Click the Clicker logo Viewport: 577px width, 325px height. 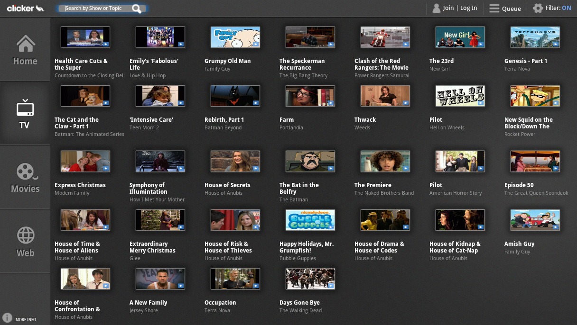point(26,8)
